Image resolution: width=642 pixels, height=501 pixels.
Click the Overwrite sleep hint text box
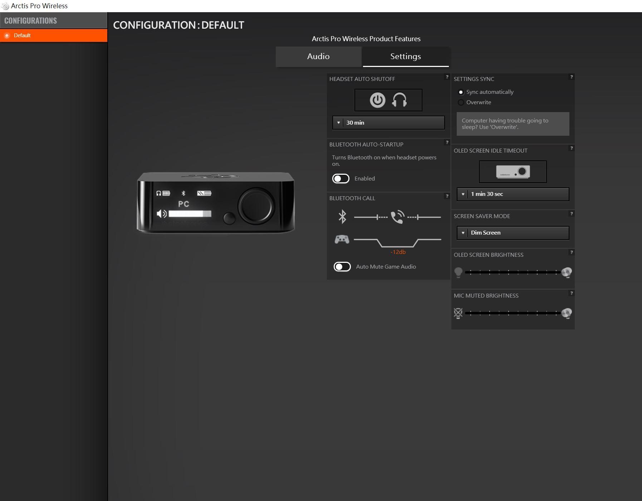[x=513, y=124]
